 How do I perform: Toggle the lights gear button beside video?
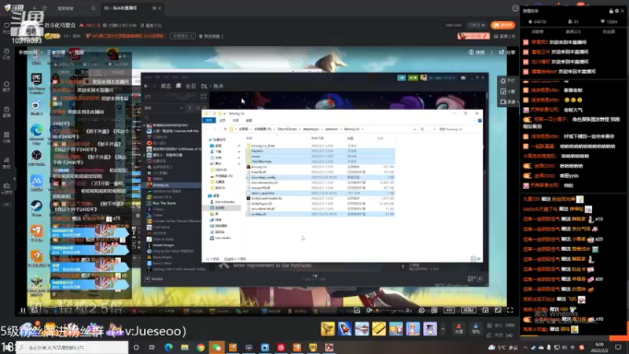point(507,81)
